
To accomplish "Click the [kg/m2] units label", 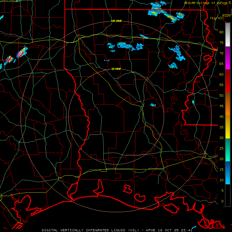I will click(x=217, y=18).
